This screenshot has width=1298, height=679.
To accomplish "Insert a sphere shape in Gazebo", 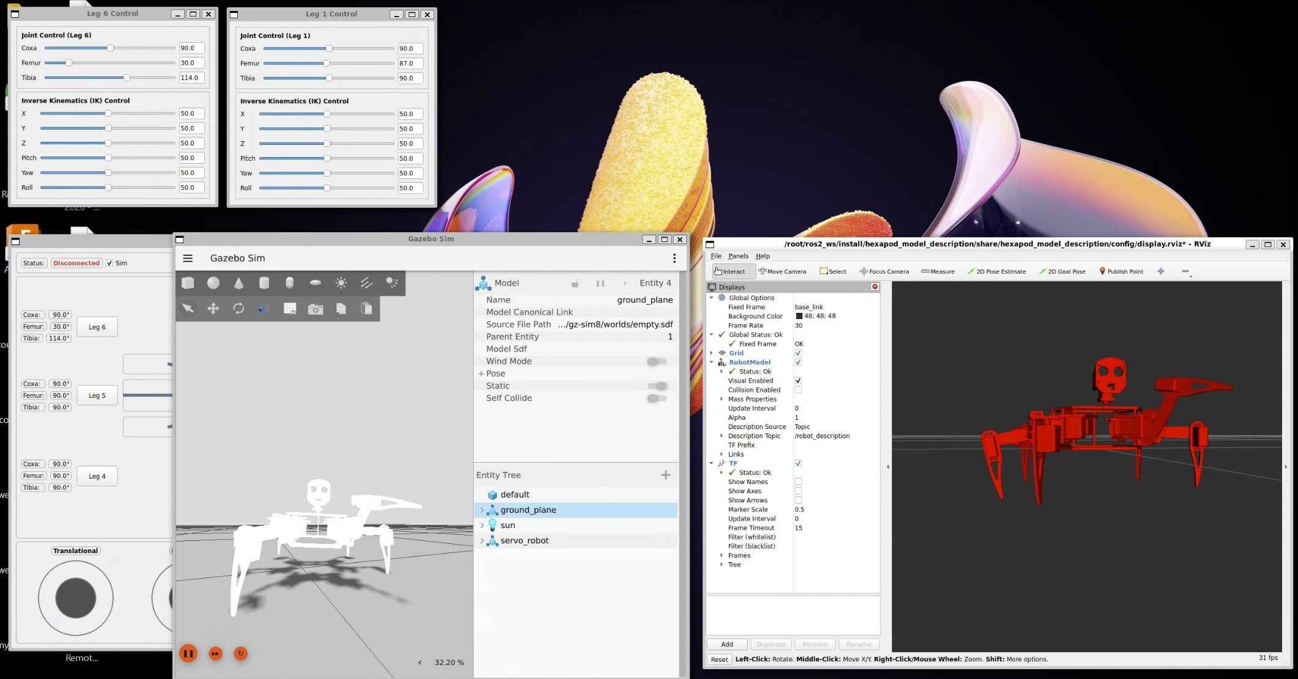I will pyautogui.click(x=213, y=283).
